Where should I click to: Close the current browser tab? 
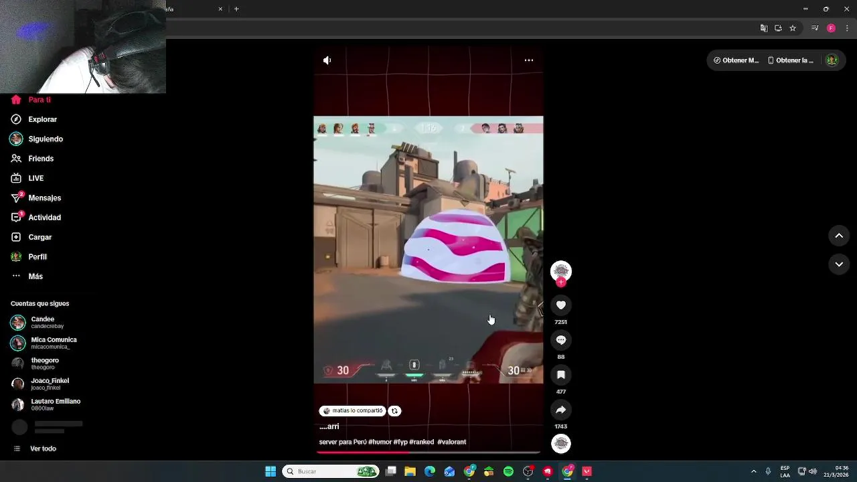[x=220, y=9]
